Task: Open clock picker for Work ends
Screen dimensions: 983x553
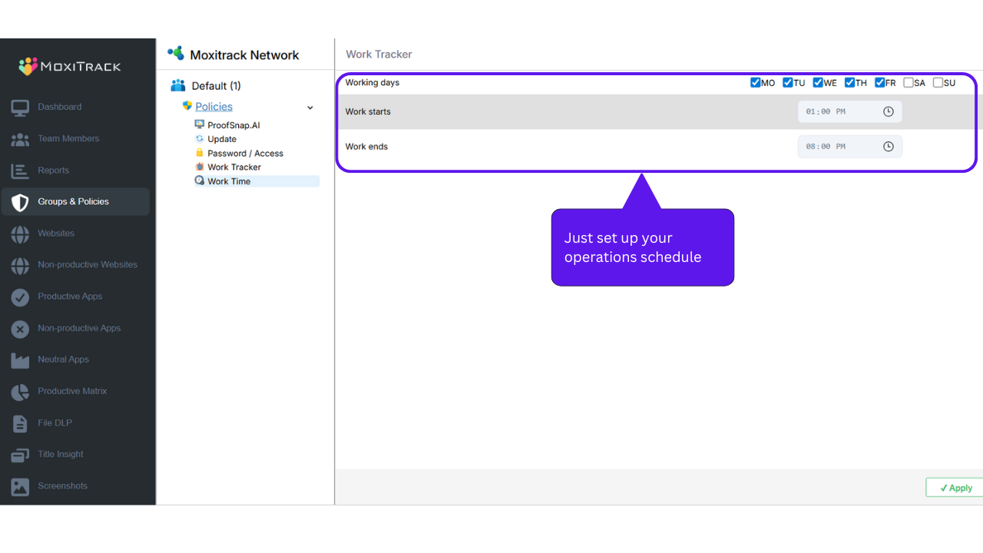Action: click(x=889, y=147)
